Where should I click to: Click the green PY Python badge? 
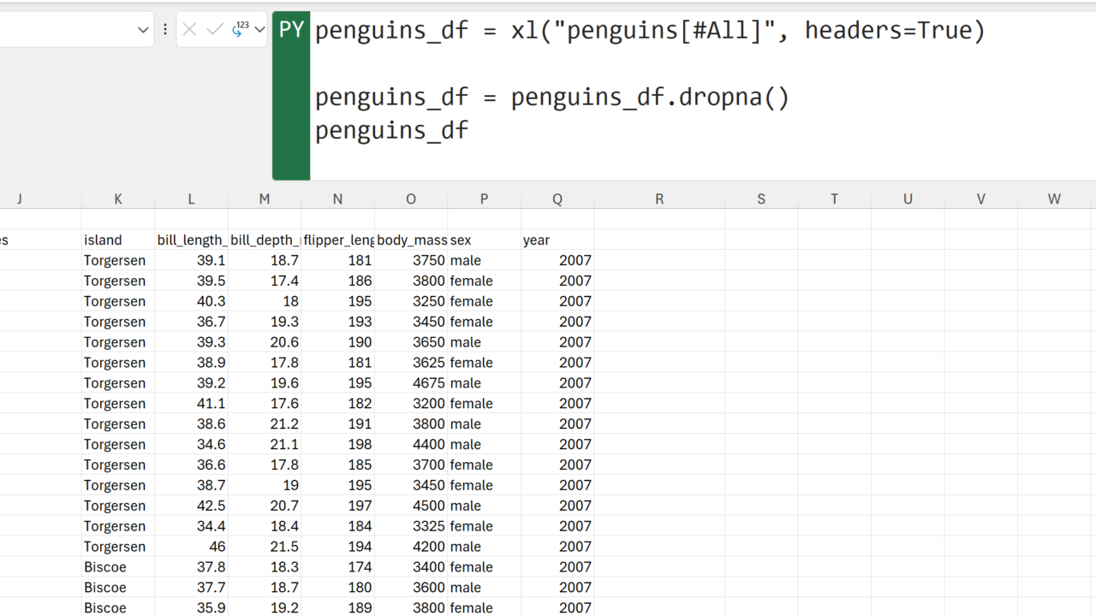click(x=291, y=30)
